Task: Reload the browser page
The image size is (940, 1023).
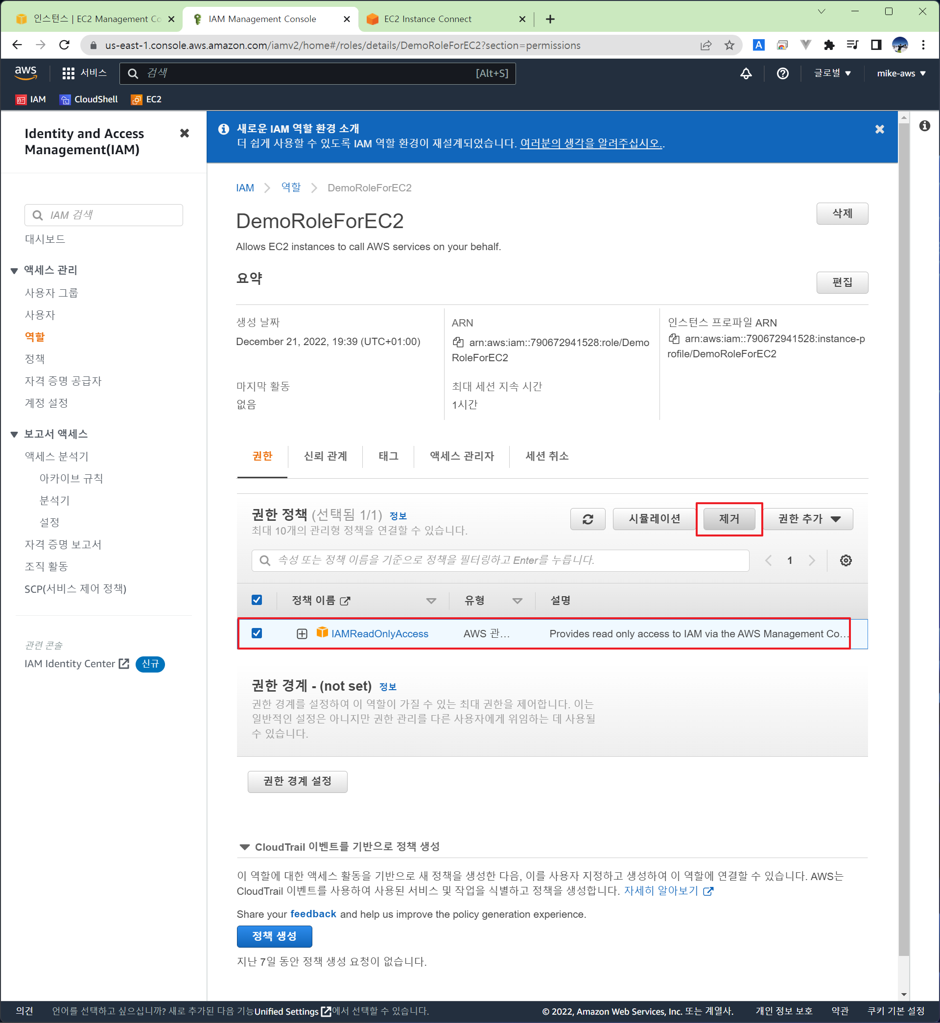Action: tap(65, 45)
